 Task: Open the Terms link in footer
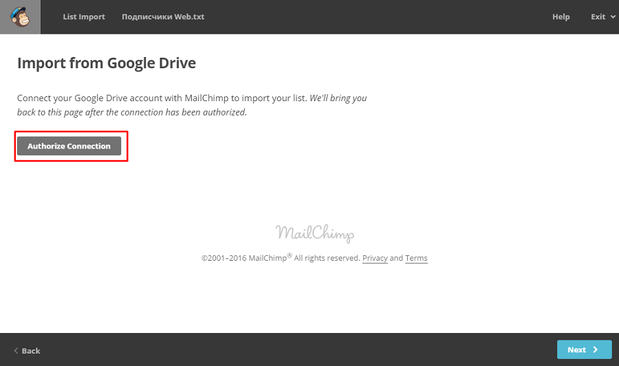[x=416, y=258]
